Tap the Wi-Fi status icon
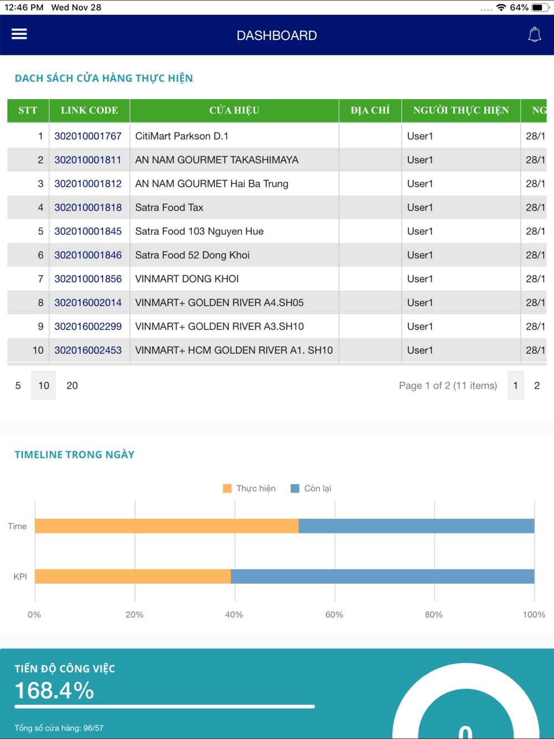 pyautogui.click(x=501, y=8)
